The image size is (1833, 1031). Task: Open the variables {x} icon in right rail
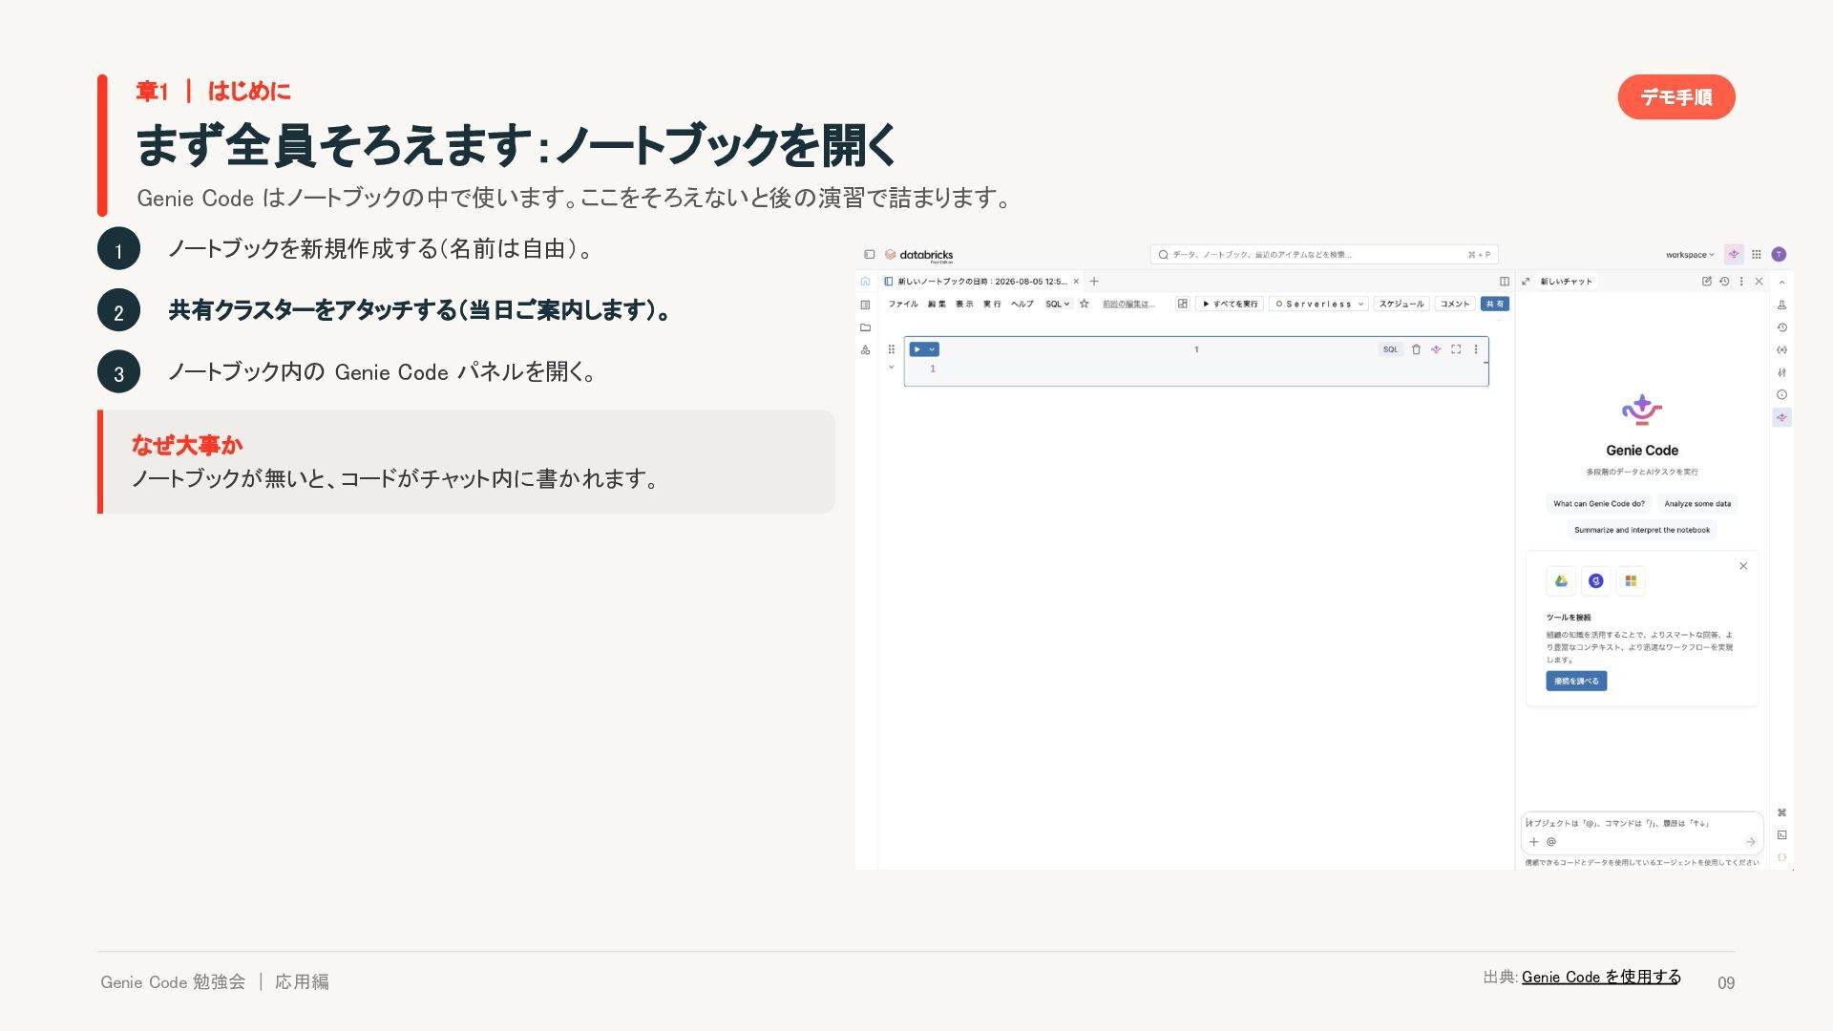tap(1781, 350)
